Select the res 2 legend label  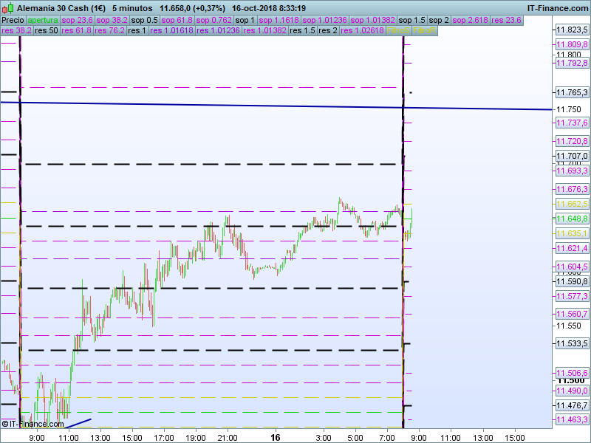point(328,30)
